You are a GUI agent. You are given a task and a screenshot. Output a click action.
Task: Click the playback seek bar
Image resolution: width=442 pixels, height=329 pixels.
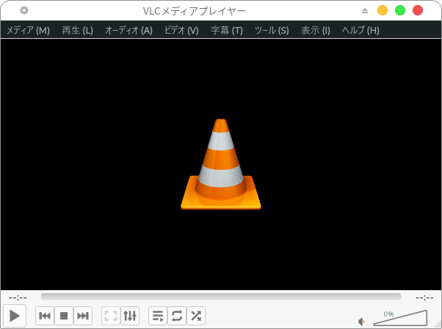pyautogui.click(x=220, y=297)
